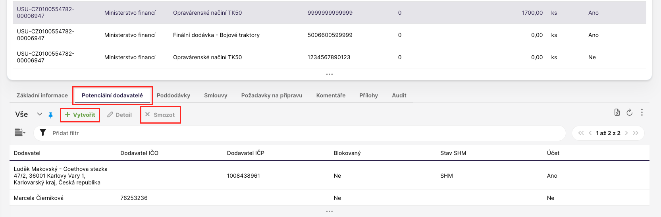Image resolution: width=661 pixels, height=217 pixels.
Task: Refresh the suppliers list
Action: (x=629, y=112)
